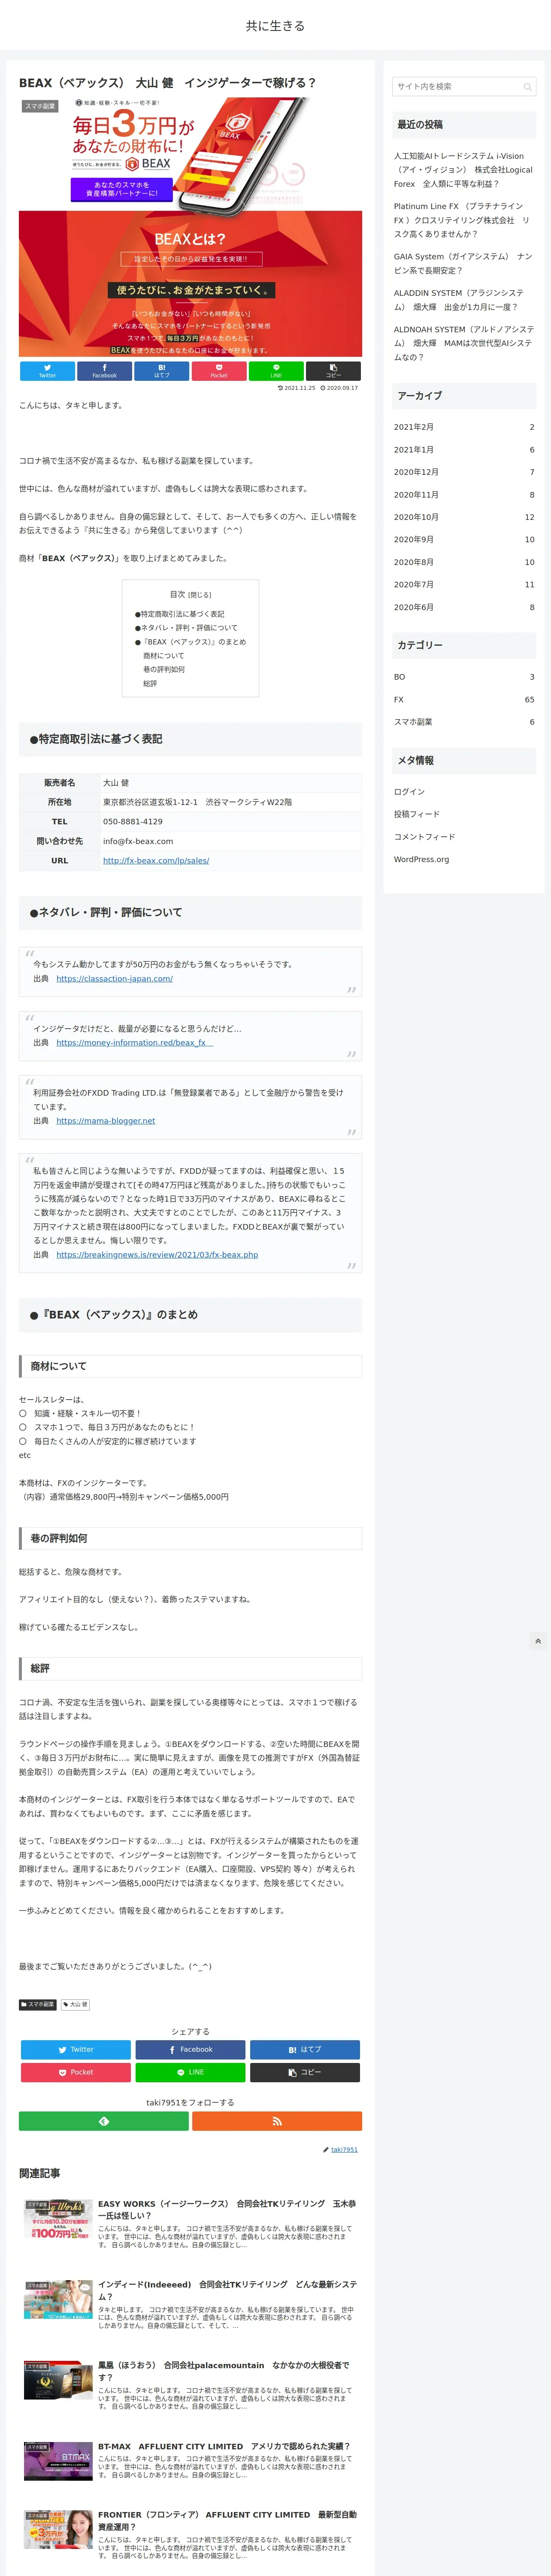Click the site search input field
Screen dimensions: 551x2576
464,87
